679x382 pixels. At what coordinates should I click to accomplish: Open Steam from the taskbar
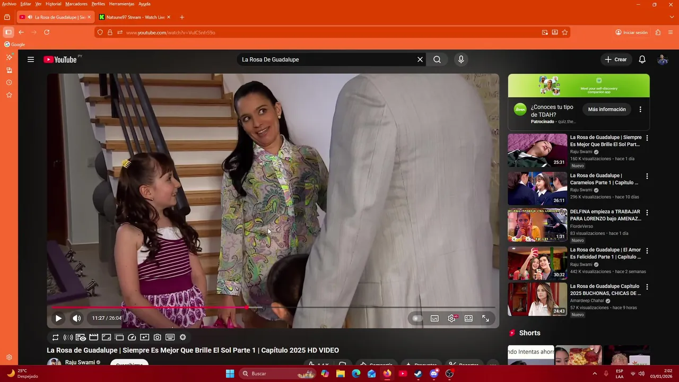point(418,374)
